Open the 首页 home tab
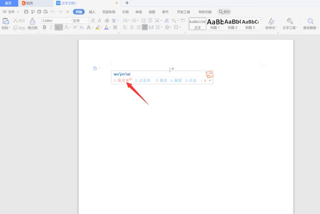 [9, 3]
